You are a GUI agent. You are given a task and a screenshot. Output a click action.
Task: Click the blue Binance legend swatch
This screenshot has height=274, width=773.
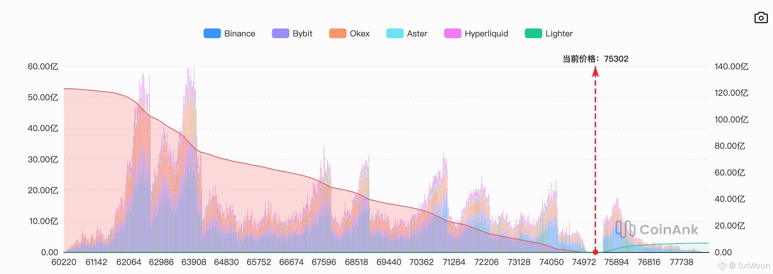tap(212, 33)
